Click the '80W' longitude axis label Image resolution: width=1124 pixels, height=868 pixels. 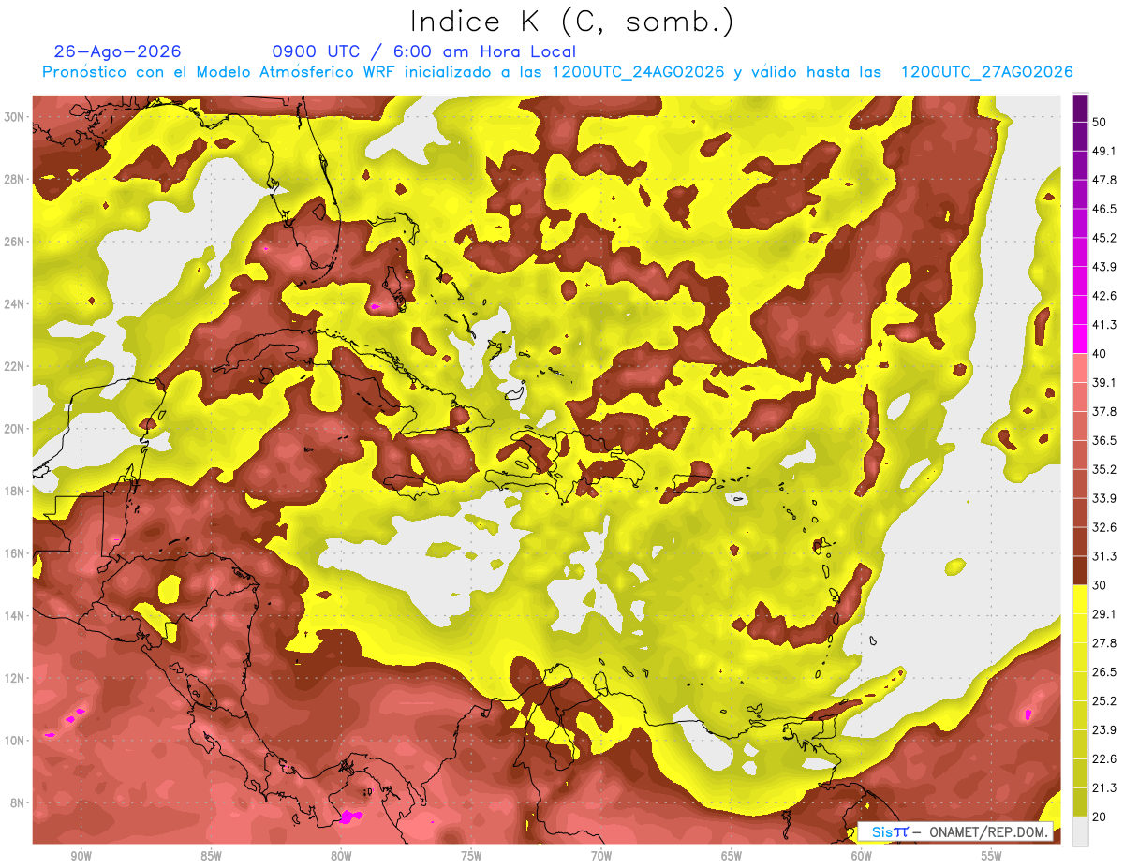point(341,856)
